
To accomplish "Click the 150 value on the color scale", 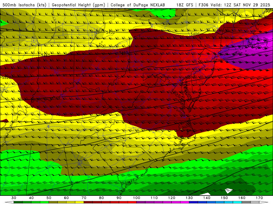I will pyautogui.click(x=224, y=198).
